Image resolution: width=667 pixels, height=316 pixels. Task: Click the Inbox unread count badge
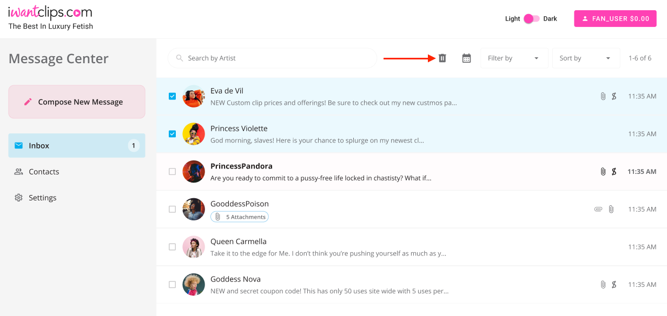click(x=134, y=145)
